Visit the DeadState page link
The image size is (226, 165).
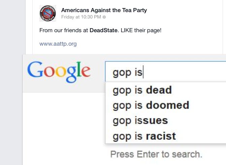pyautogui.click(x=104, y=30)
